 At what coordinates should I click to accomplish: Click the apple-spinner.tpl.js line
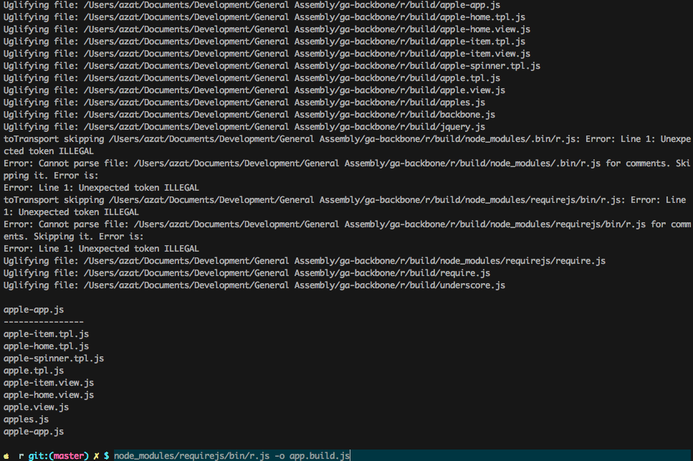(x=53, y=358)
